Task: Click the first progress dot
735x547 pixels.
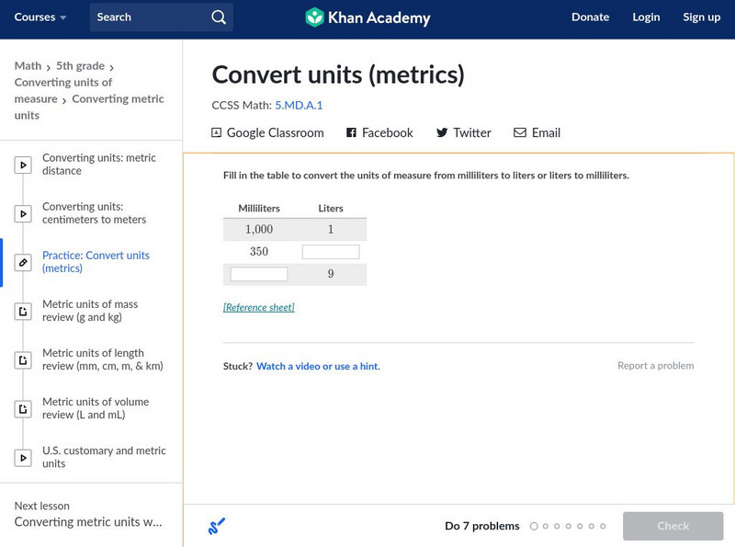Action: click(x=534, y=527)
